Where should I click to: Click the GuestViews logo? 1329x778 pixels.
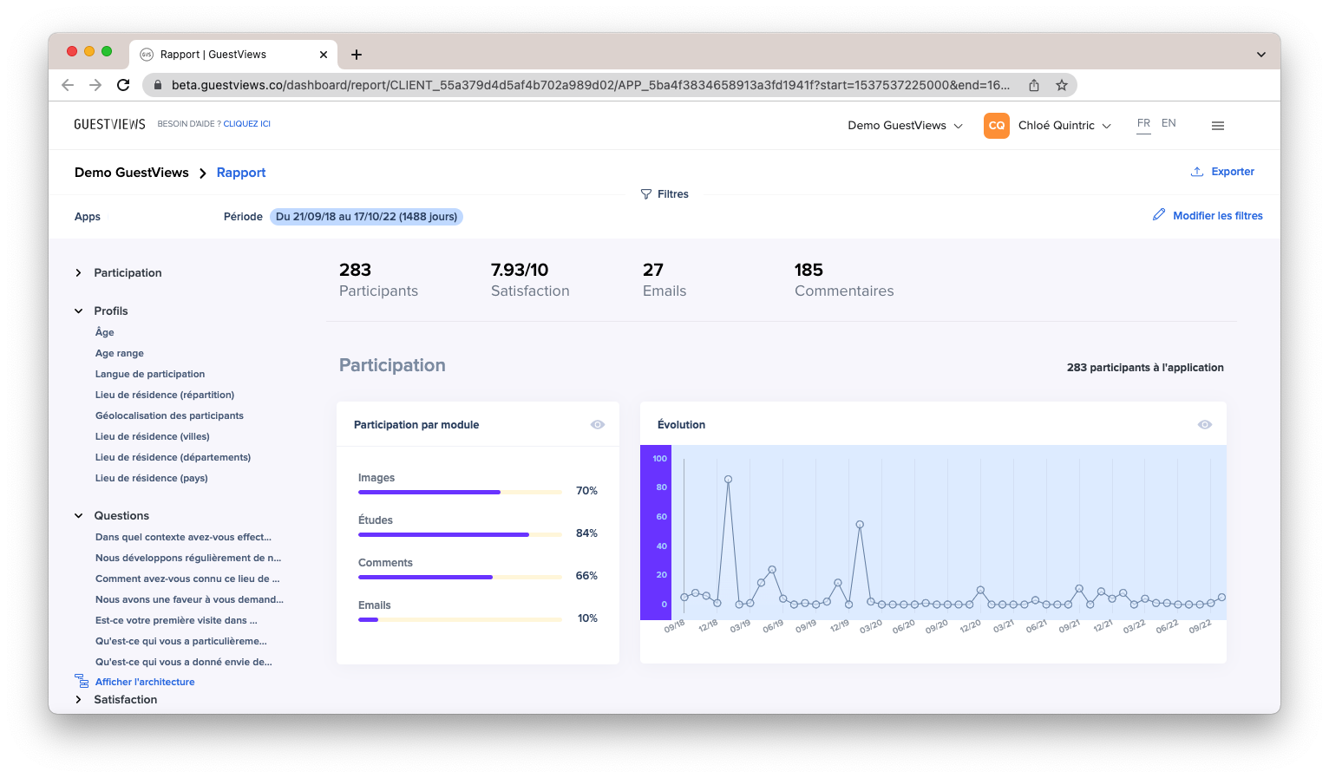tap(110, 124)
